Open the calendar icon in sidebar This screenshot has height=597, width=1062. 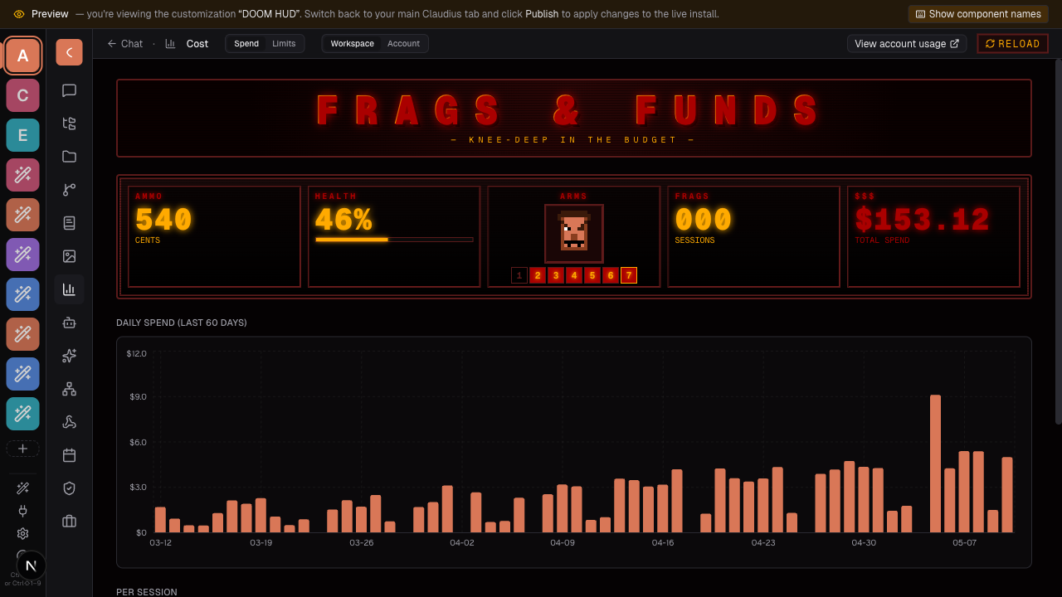pyautogui.click(x=69, y=455)
